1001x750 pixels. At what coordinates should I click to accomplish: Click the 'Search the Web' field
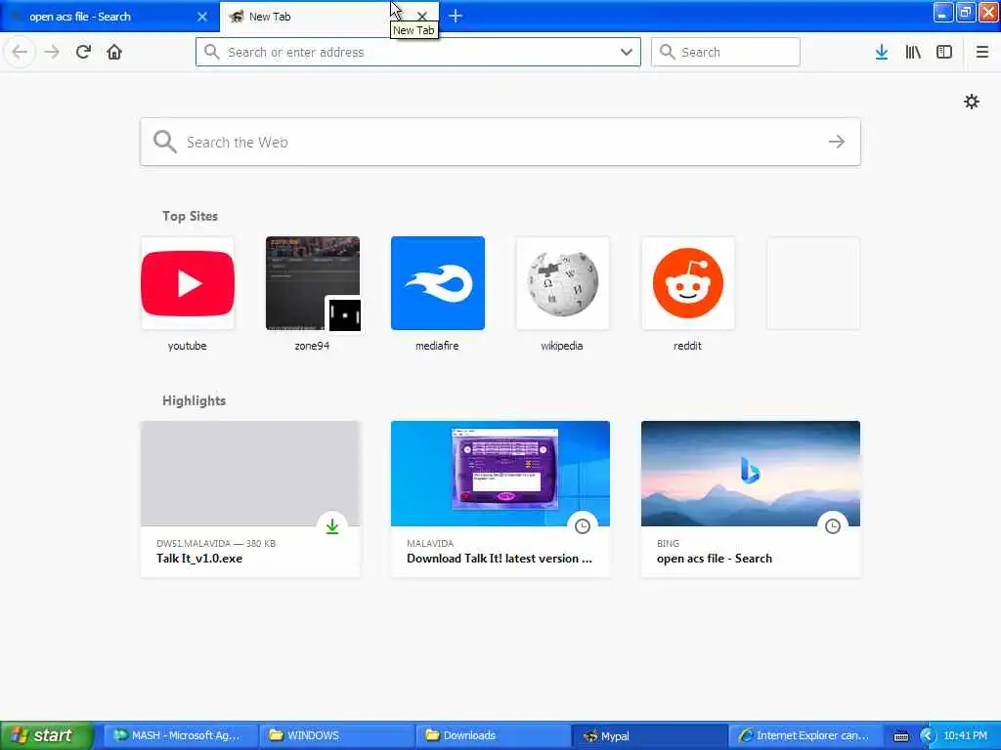(500, 142)
